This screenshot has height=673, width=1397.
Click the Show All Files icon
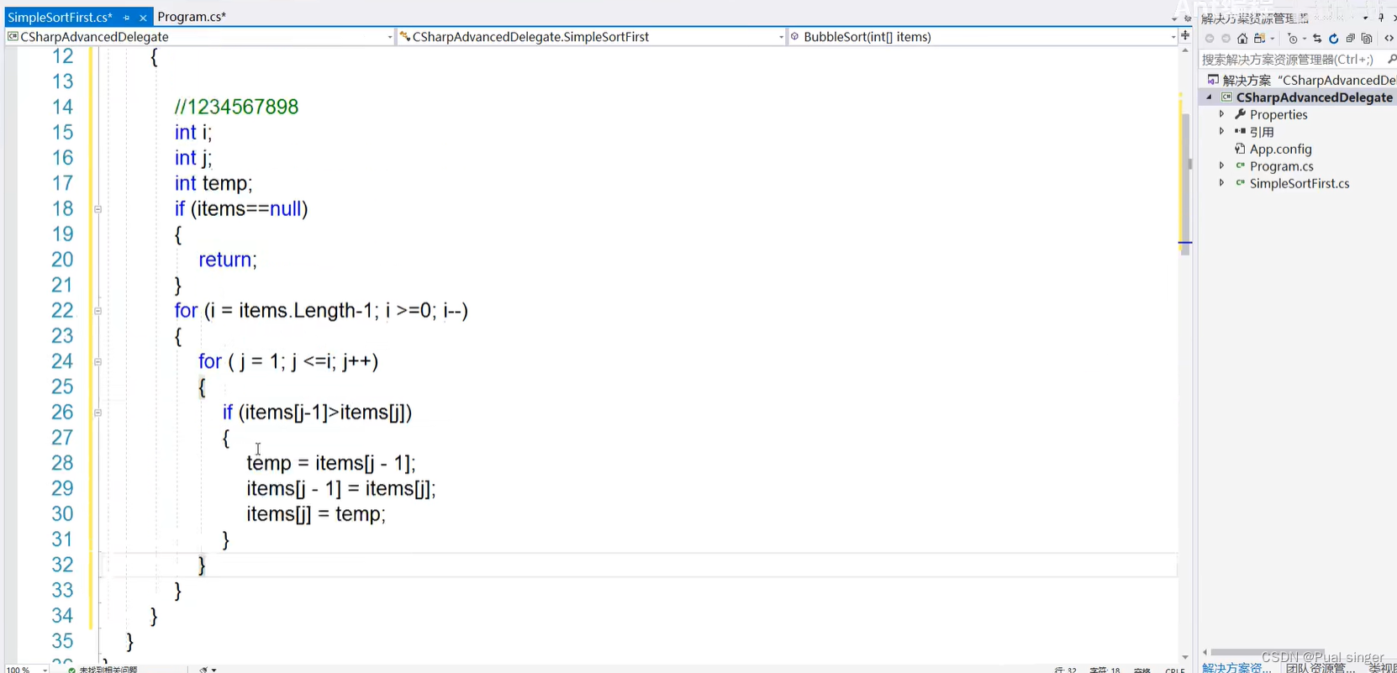[x=1367, y=39]
